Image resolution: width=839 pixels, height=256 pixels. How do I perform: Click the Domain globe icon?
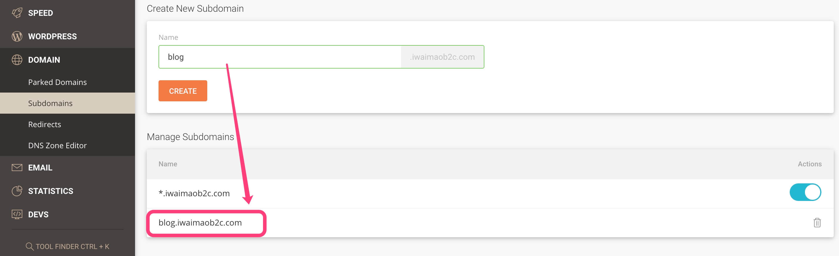pos(17,60)
